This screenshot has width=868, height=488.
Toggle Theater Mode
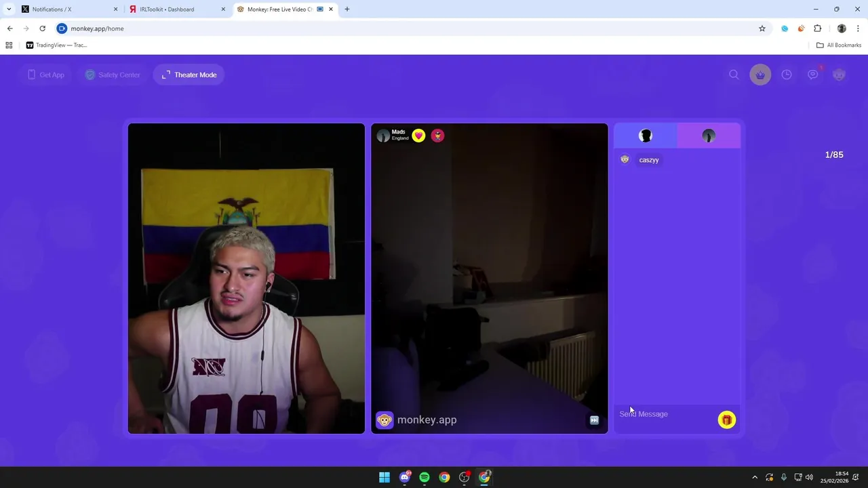click(x=189, y=75)
